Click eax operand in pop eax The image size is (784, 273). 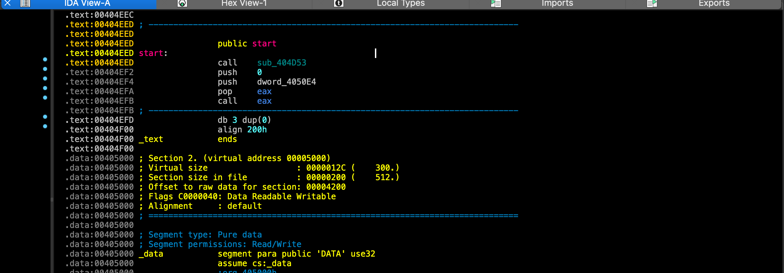264,91
